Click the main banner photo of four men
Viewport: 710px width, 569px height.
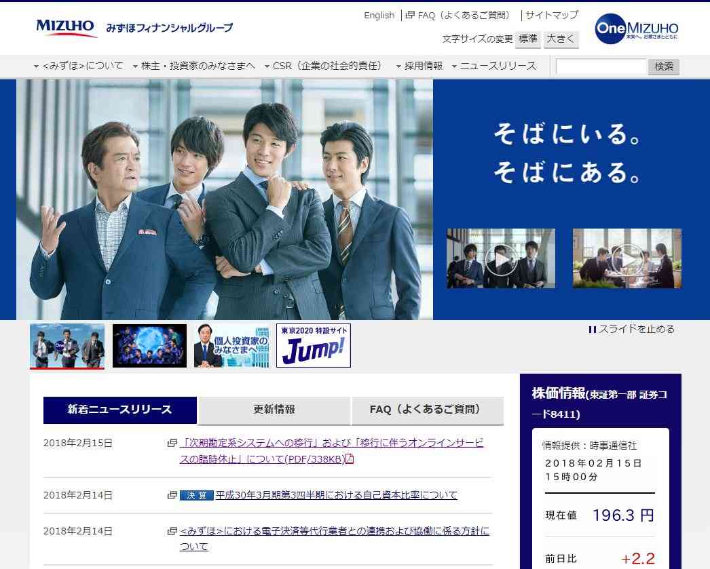(x=225, y=199)
